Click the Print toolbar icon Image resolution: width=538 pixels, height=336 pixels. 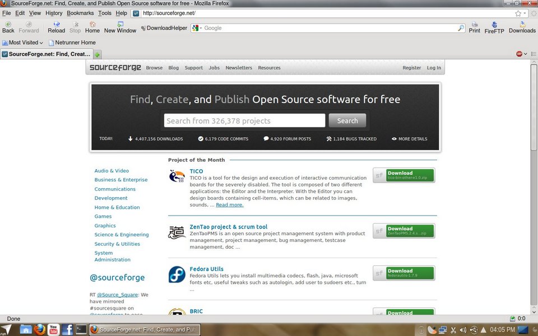[474, 27]
